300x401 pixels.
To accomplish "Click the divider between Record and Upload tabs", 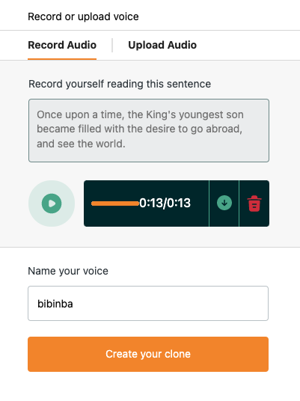I will [112, 45].
